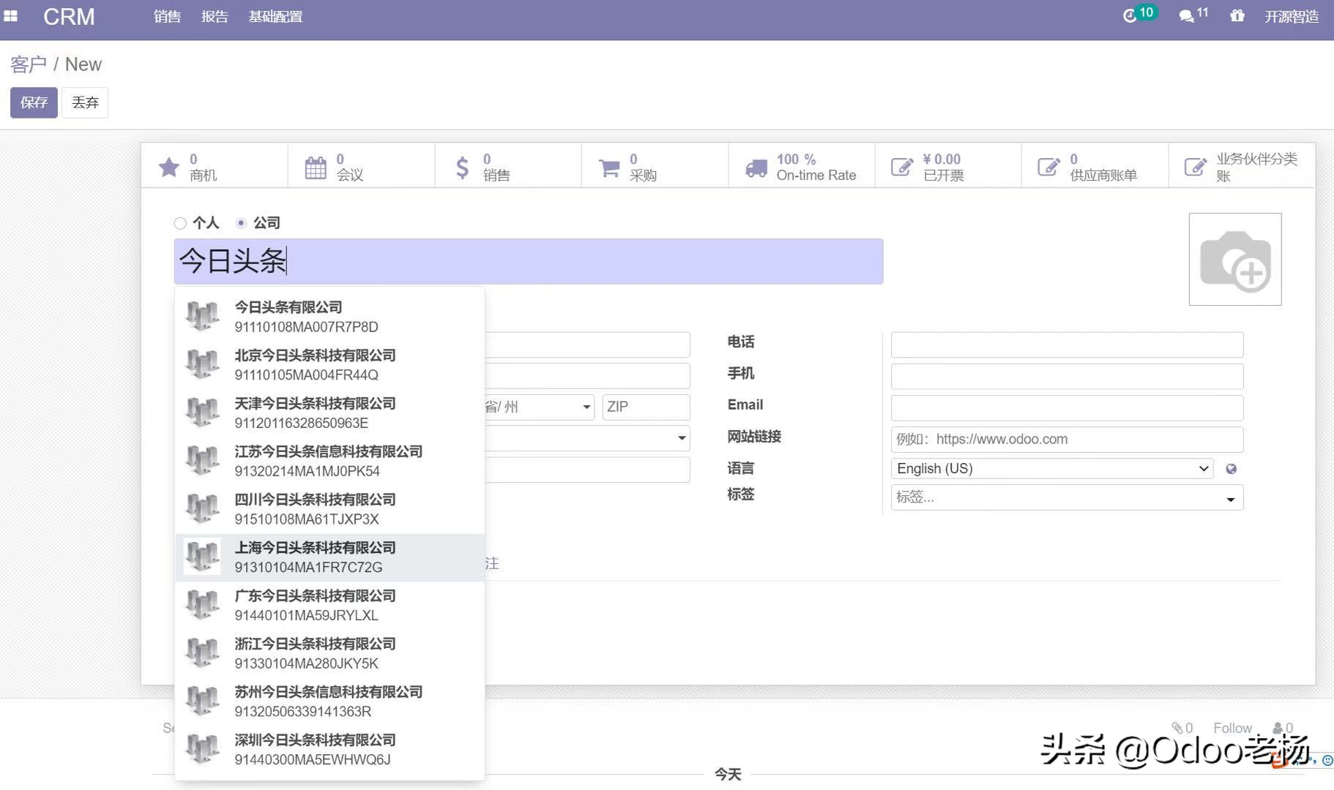Click the globe icon next to language
The width and height of the screenshot is (1334, 790).
(1231, 469)
